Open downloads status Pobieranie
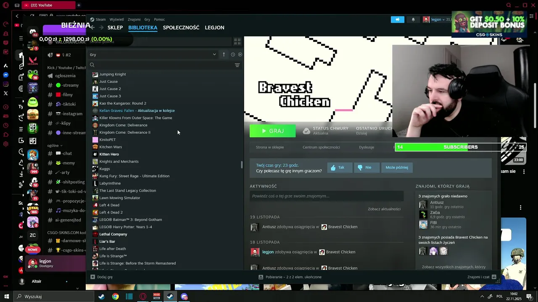Screen dimensions: 538x302 coord(290,277)
